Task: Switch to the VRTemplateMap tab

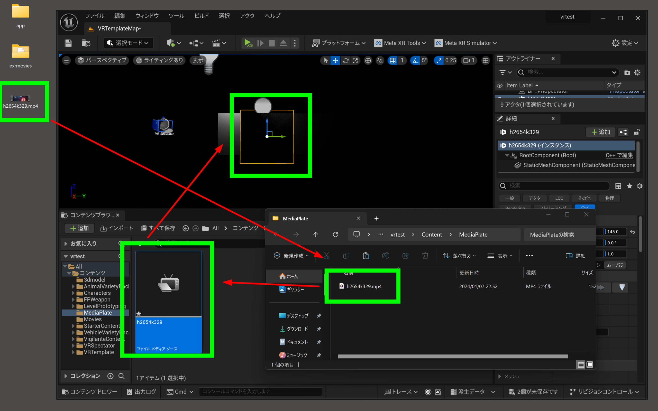Action: pyautogui.click(x=119, y=28)
